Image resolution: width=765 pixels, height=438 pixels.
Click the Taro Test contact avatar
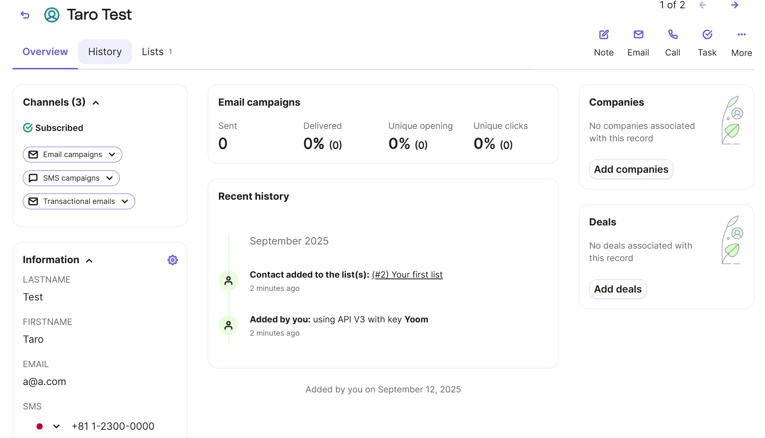tap(52, 15)
